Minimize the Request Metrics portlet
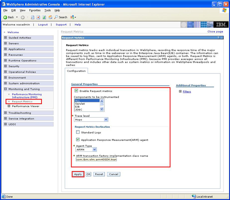230x200 pixels. click(x=222, y=38)
